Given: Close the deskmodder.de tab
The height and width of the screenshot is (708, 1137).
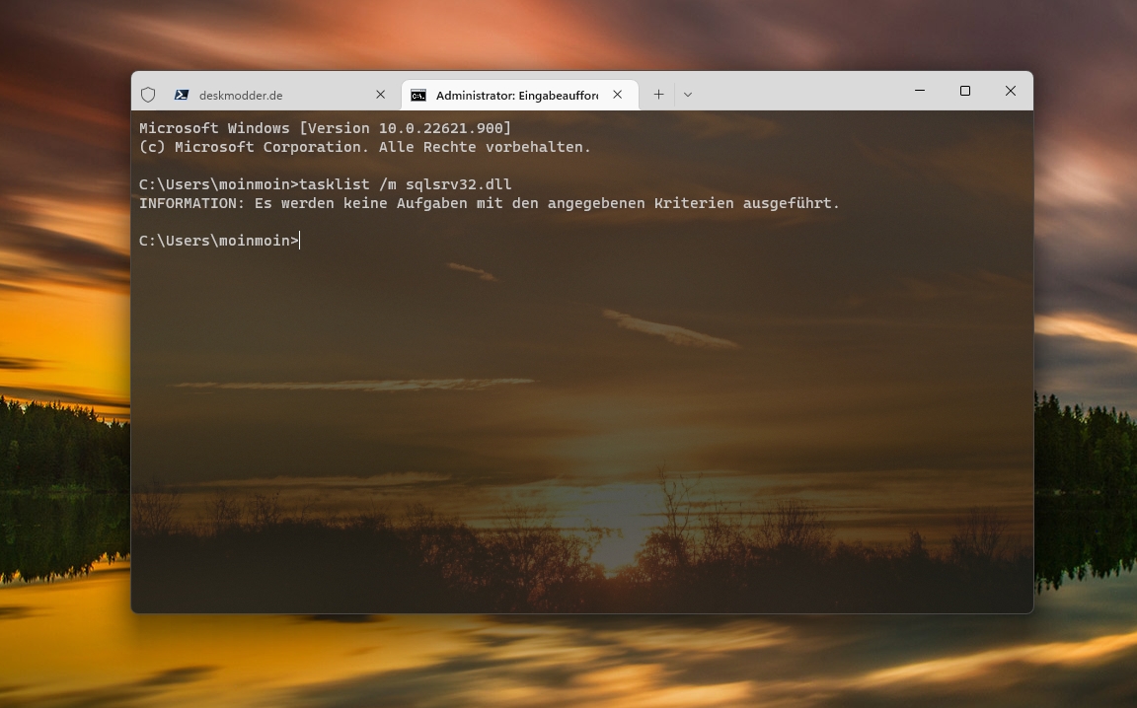Looking at the screenshot, I should (380, 95).
